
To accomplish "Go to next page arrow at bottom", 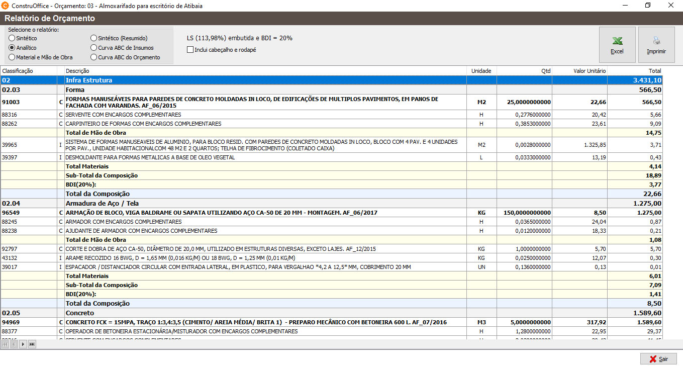I will coord(23,344).
